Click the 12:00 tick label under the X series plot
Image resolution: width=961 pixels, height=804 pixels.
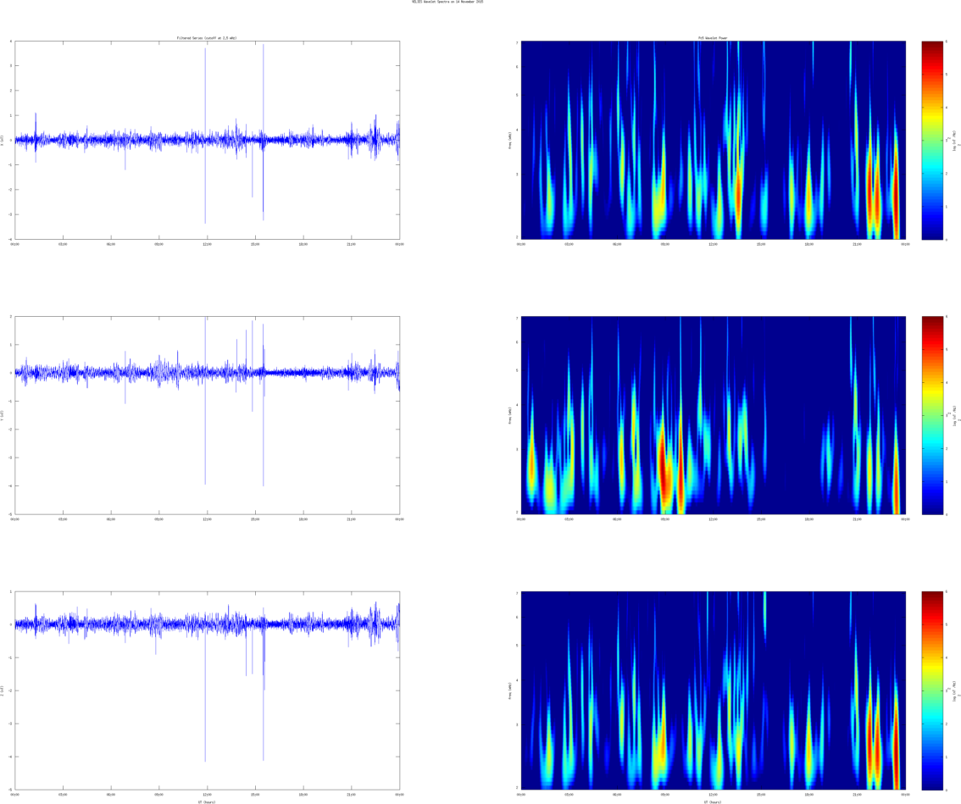[207, 244]
